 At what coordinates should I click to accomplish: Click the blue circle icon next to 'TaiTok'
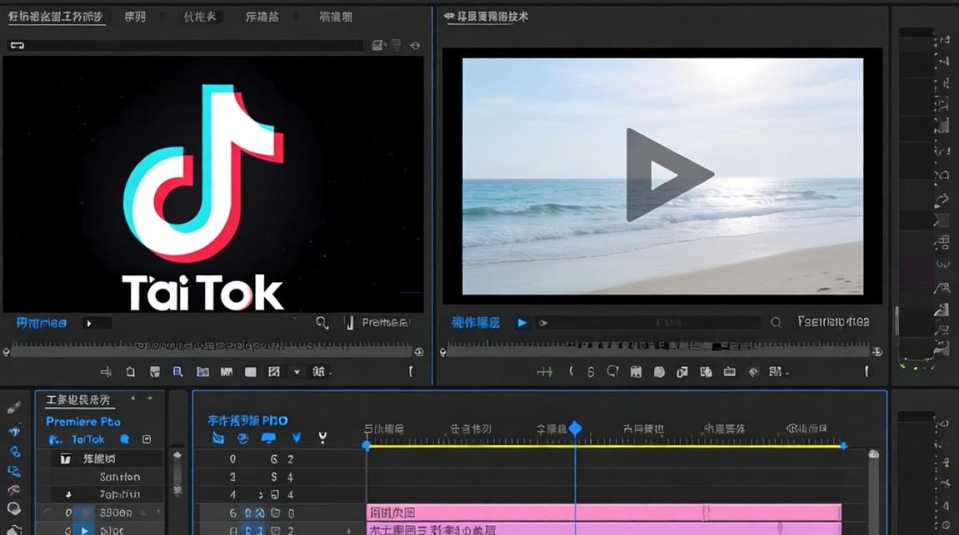[125, 439]
